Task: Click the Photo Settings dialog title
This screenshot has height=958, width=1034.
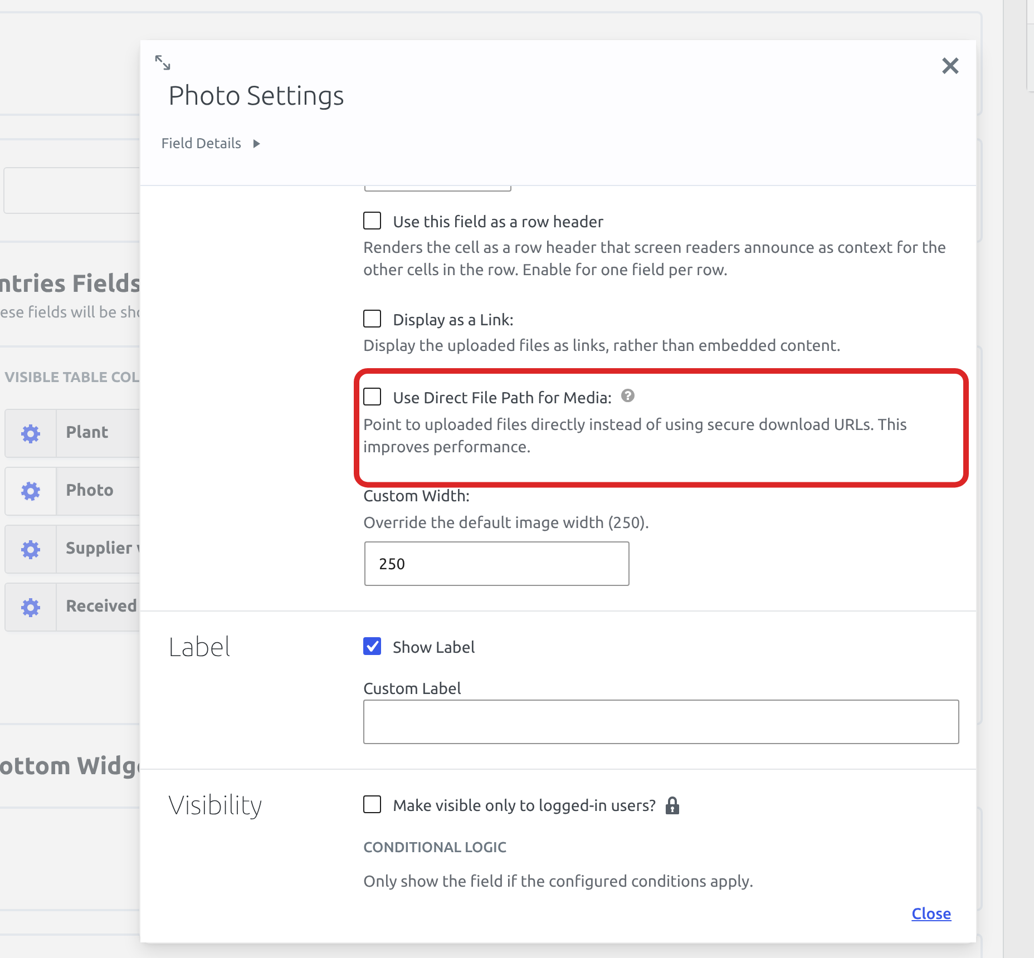Action: pyautogui.click(x=256, y=96)
